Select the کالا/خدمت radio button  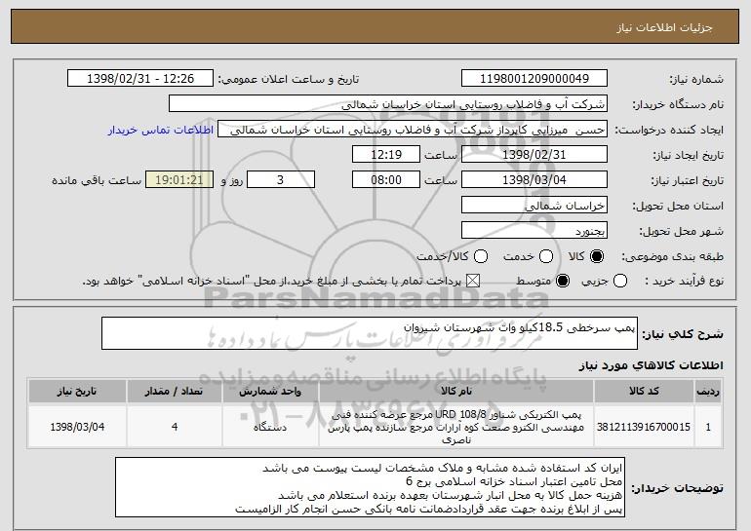(481, 257)
